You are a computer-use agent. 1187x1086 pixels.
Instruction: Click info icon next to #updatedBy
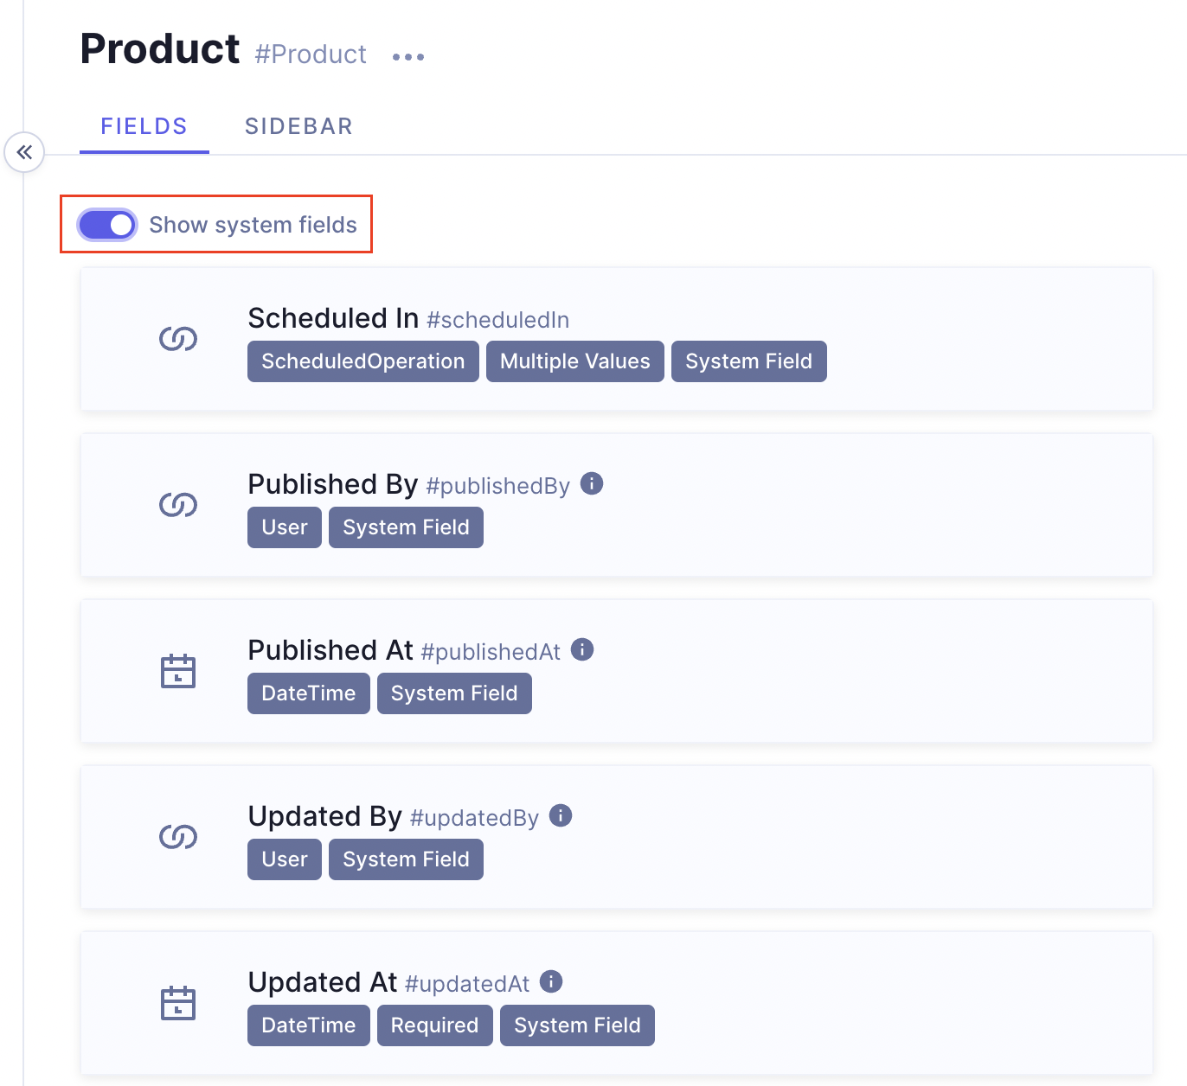click(x=561, y=815)
